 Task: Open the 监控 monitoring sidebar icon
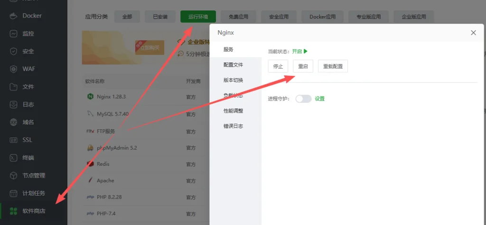pos(14,34)
